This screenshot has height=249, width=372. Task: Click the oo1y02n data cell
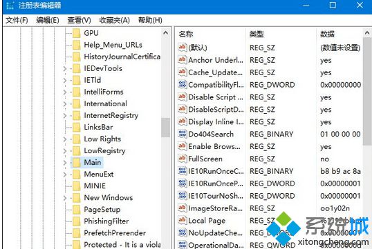[x=335, y=208]
